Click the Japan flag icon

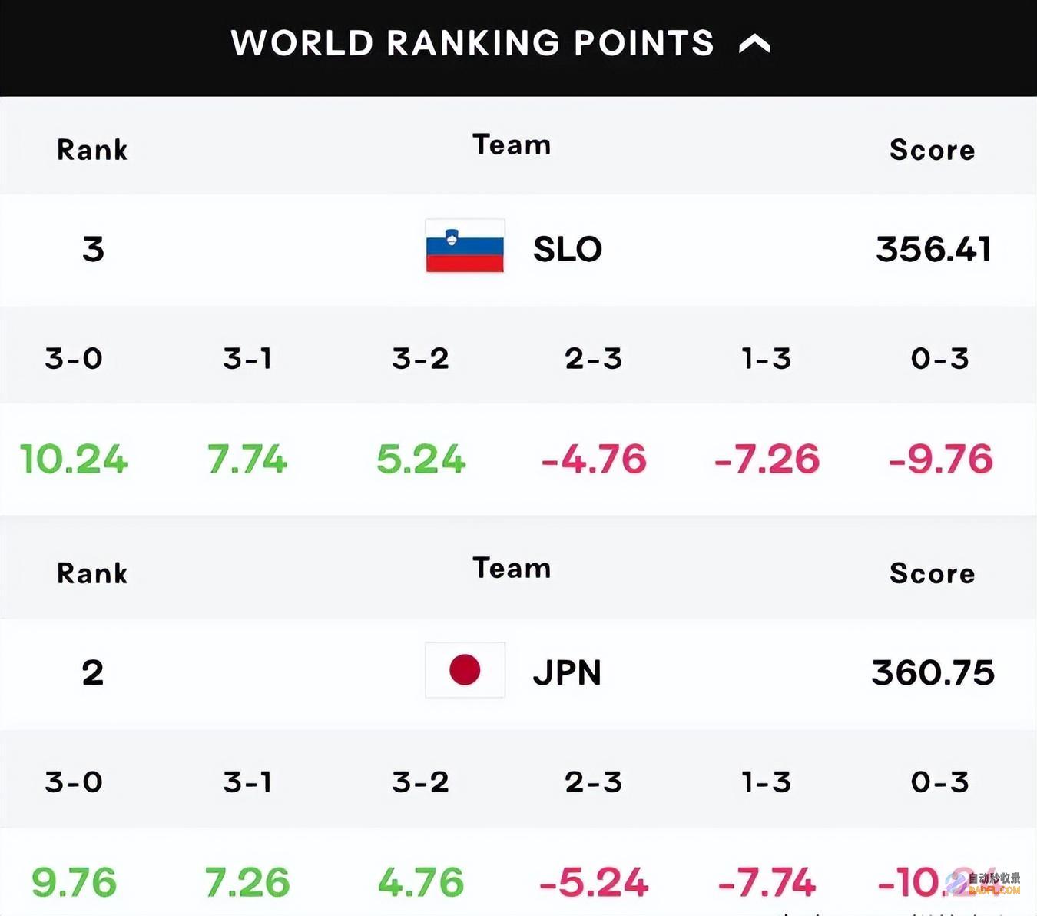465,670
